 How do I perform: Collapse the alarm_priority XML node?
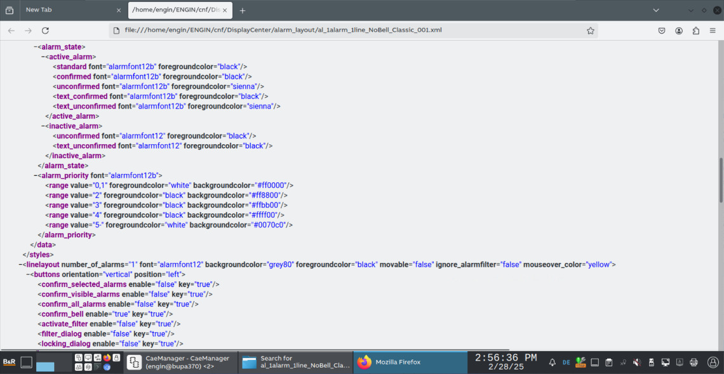click(x=36, y=175)
